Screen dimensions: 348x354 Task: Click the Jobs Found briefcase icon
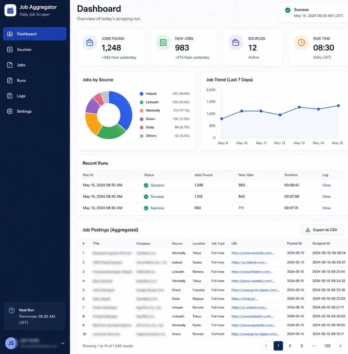pyautogui.click(x=90, y=43)
